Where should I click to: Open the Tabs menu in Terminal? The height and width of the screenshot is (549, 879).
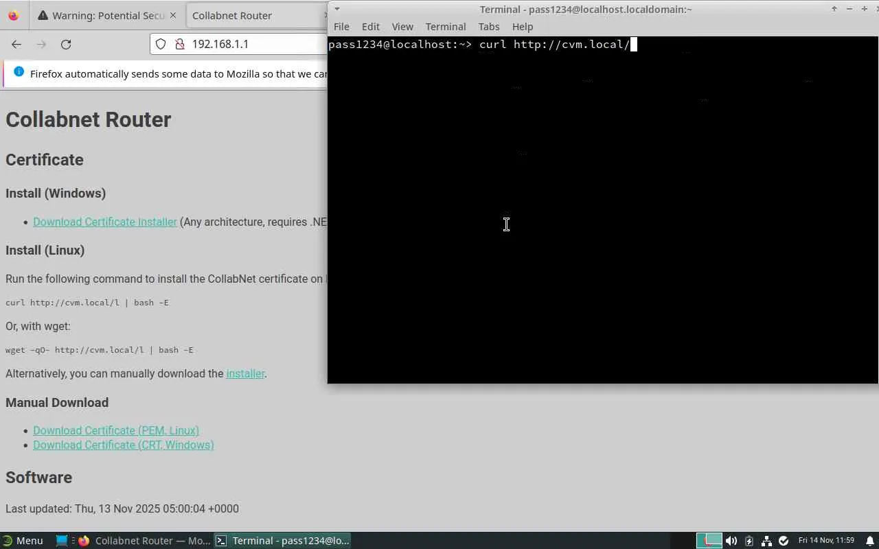point(489,27)
